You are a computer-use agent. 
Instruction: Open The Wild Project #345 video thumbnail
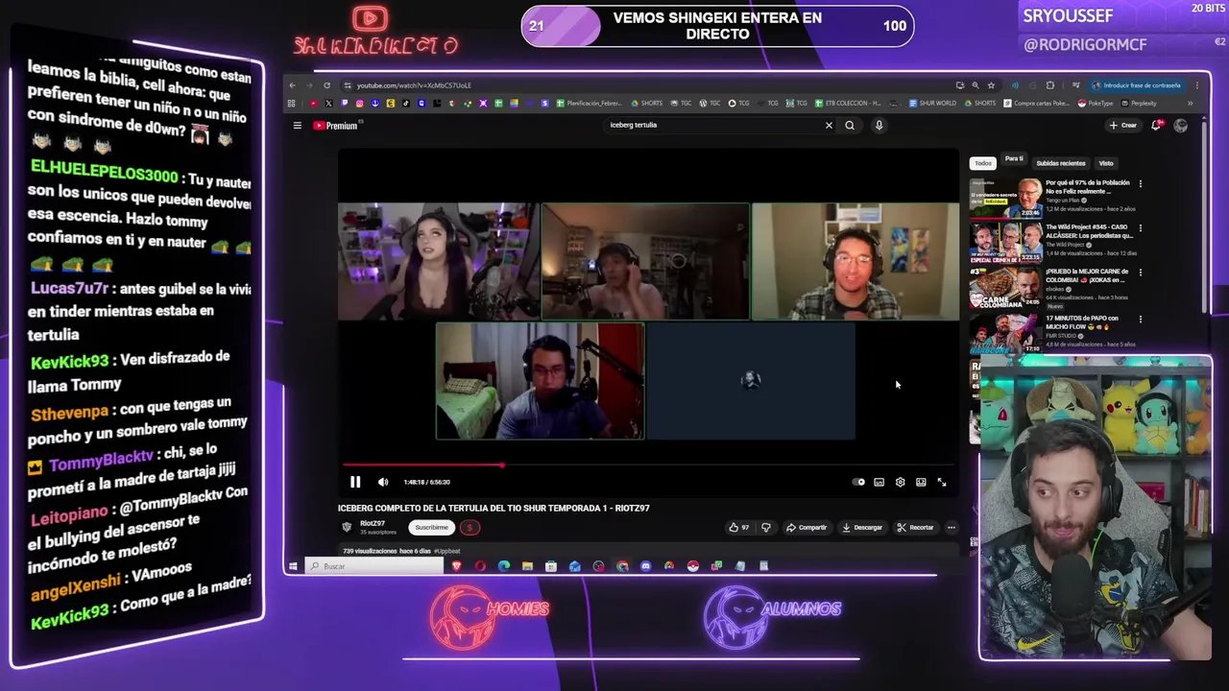pos(1006,244)
